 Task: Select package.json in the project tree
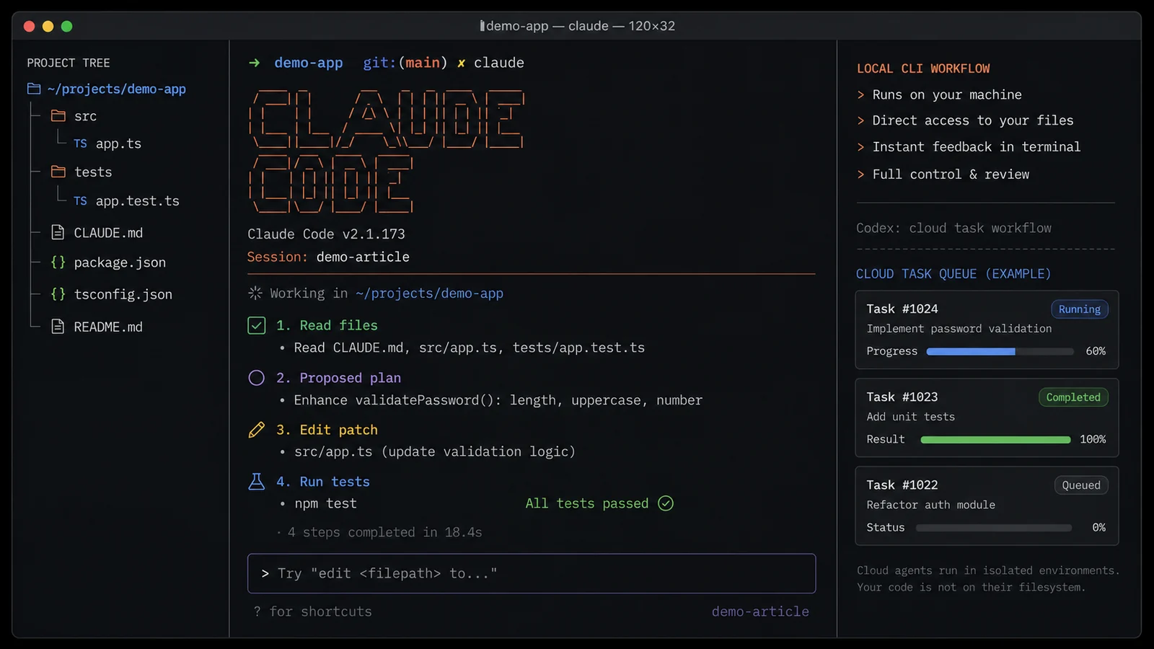[x=120, y=262]
